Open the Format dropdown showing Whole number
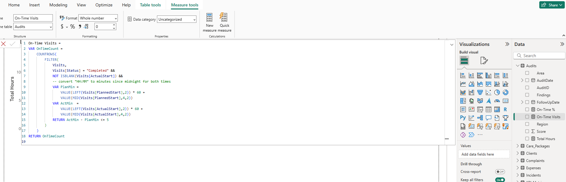Viewport: 566px width, 182px height. coord(98,18)
